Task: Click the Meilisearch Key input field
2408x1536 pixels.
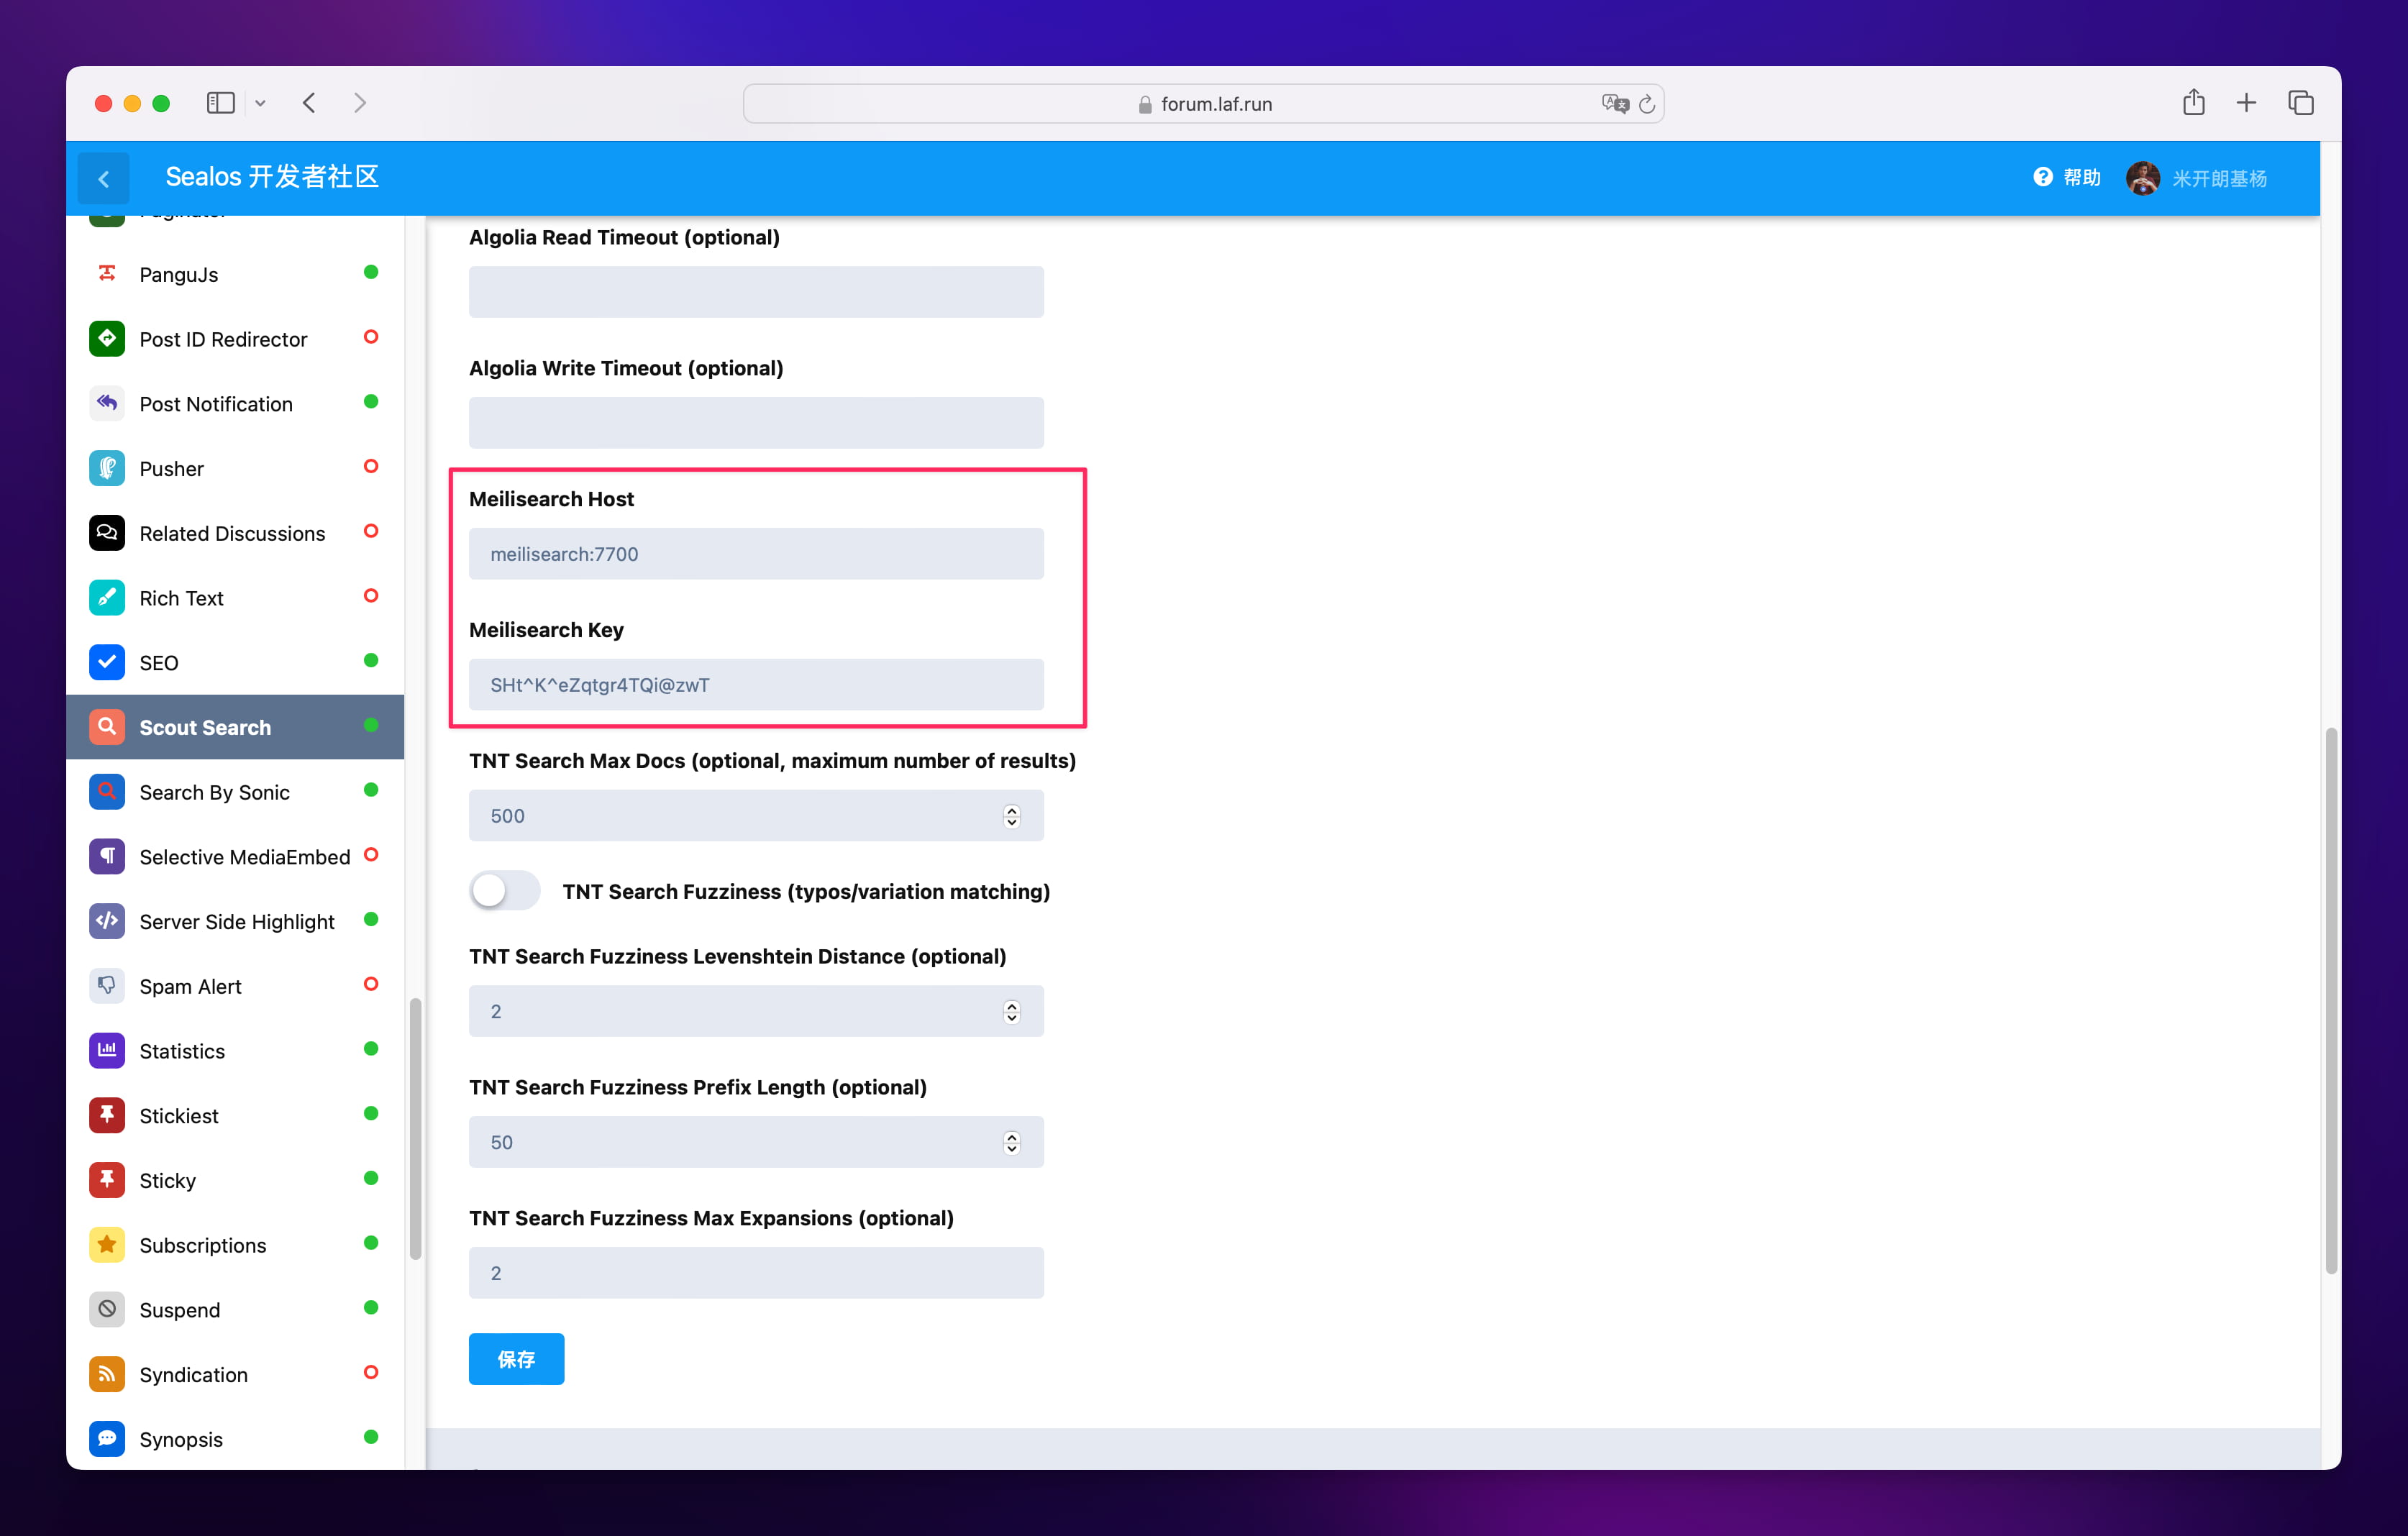Action: point(757,685)
